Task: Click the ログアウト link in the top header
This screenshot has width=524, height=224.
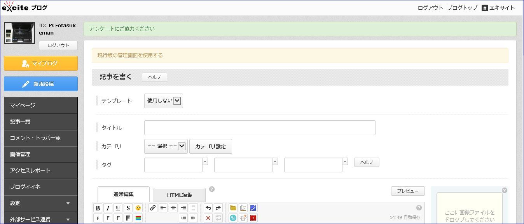Action: pos(430,8)
